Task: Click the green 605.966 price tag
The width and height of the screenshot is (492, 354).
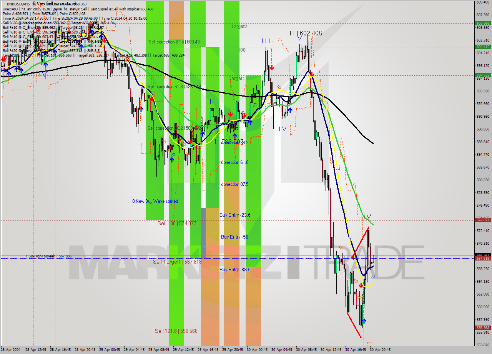Action: [483, 23]
